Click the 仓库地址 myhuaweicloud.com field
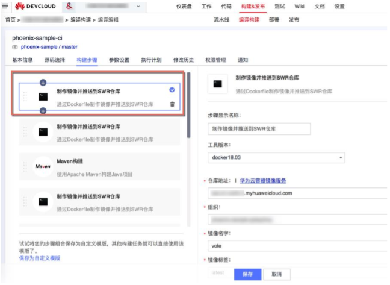 coord(297,193)
